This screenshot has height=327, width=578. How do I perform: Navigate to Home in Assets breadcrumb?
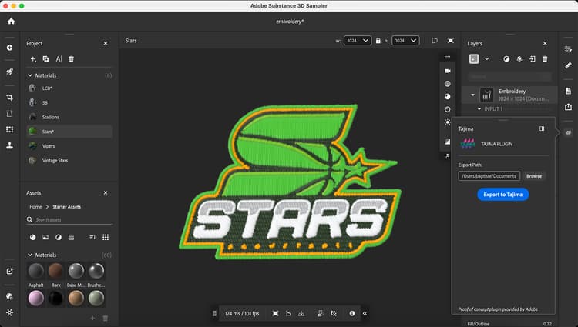coord(35,207)
